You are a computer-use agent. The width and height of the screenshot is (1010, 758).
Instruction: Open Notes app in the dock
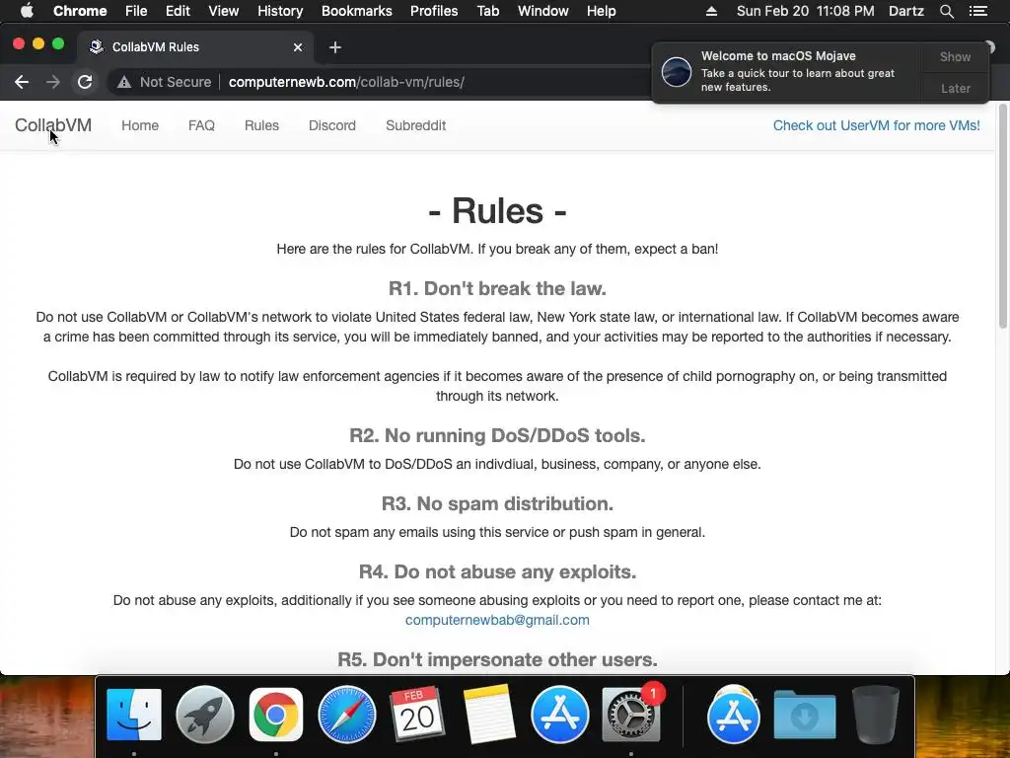pos(489,715)
